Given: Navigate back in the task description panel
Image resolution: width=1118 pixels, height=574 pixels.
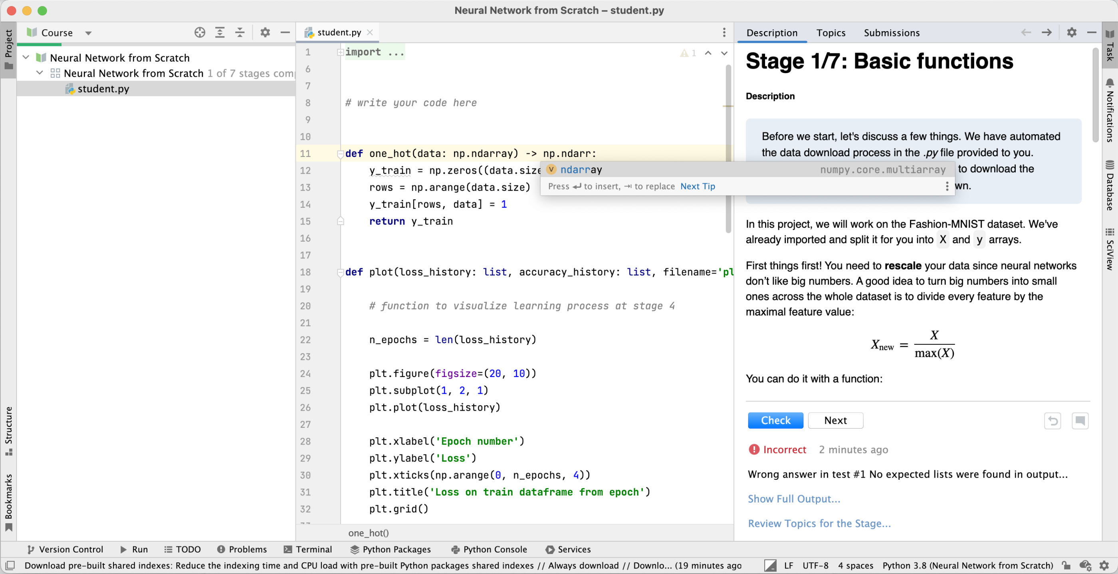Looking at the screenshot, I should click(x=1026, y=33).
